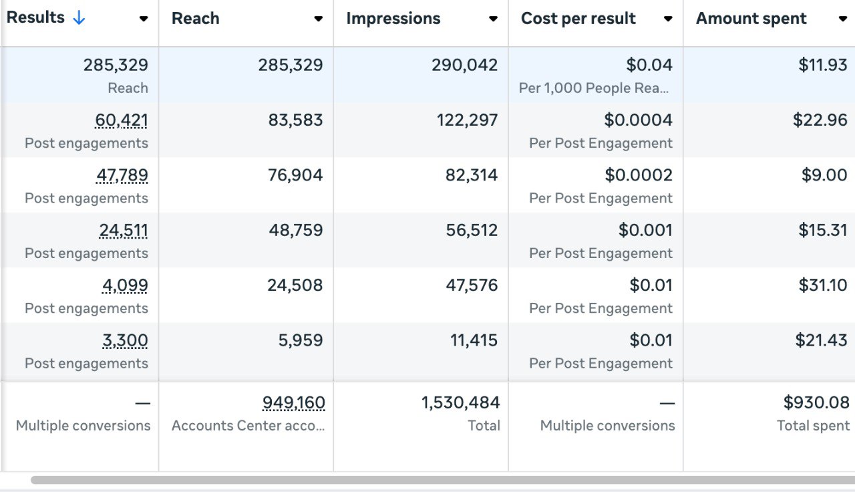Open the 47,789 post engagements result
This screenshot has width=855, height=492.
point(122,176)
